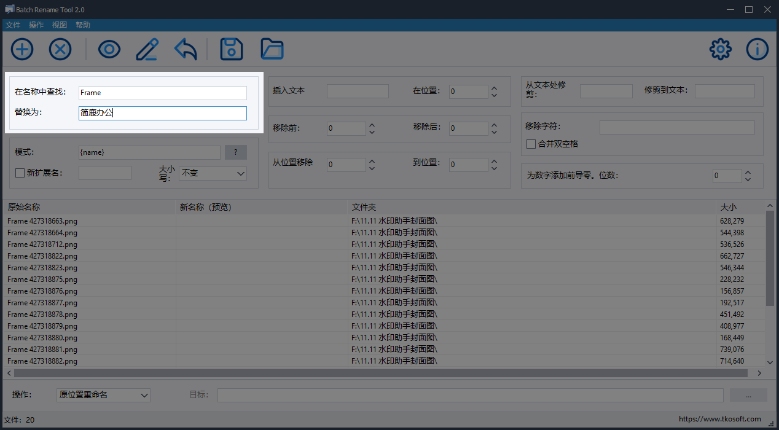Click the 修剪到文本 input field
The image size is (779, 430).
click(725, 91)
